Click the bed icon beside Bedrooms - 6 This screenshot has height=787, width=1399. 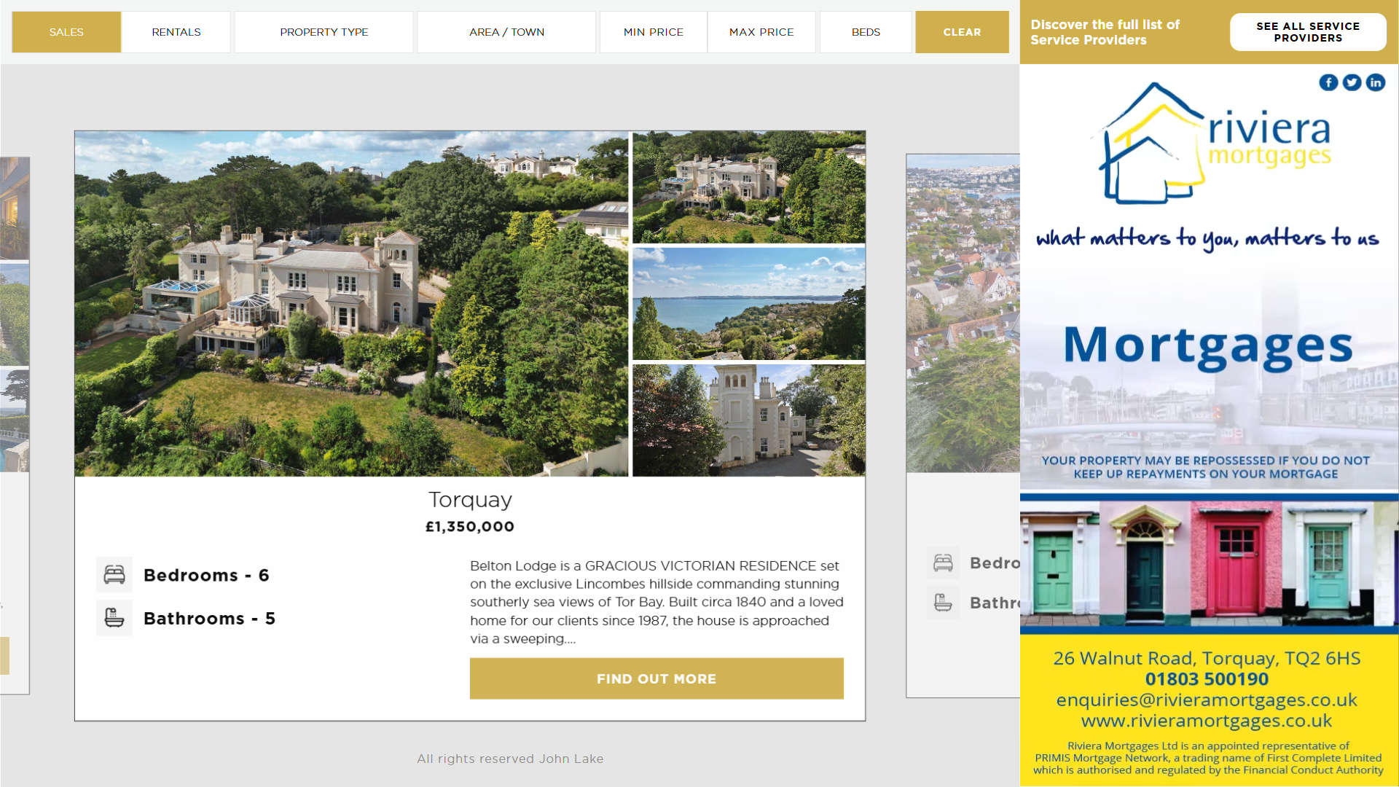tap(114, 575)
